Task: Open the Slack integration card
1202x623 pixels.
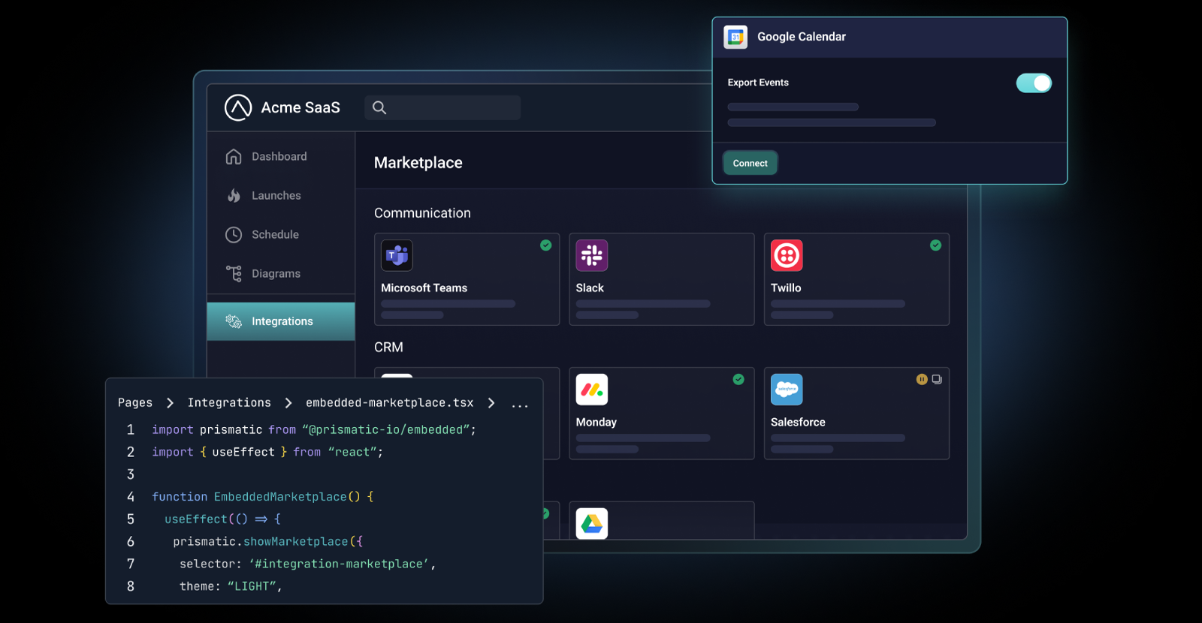Action: point(661,279)
